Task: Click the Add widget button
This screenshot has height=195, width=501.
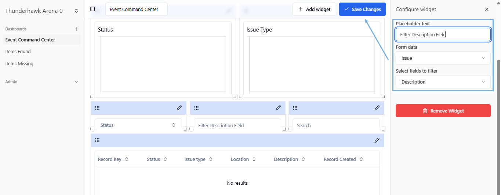Action: [314, 9]
